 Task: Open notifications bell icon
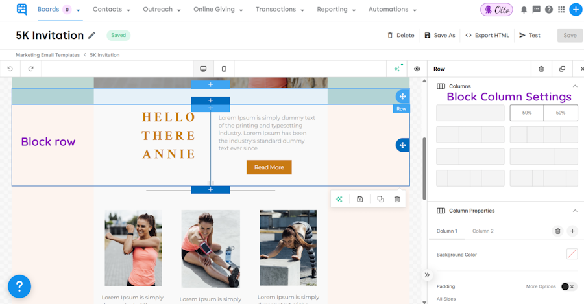click(x=524, y=10)
